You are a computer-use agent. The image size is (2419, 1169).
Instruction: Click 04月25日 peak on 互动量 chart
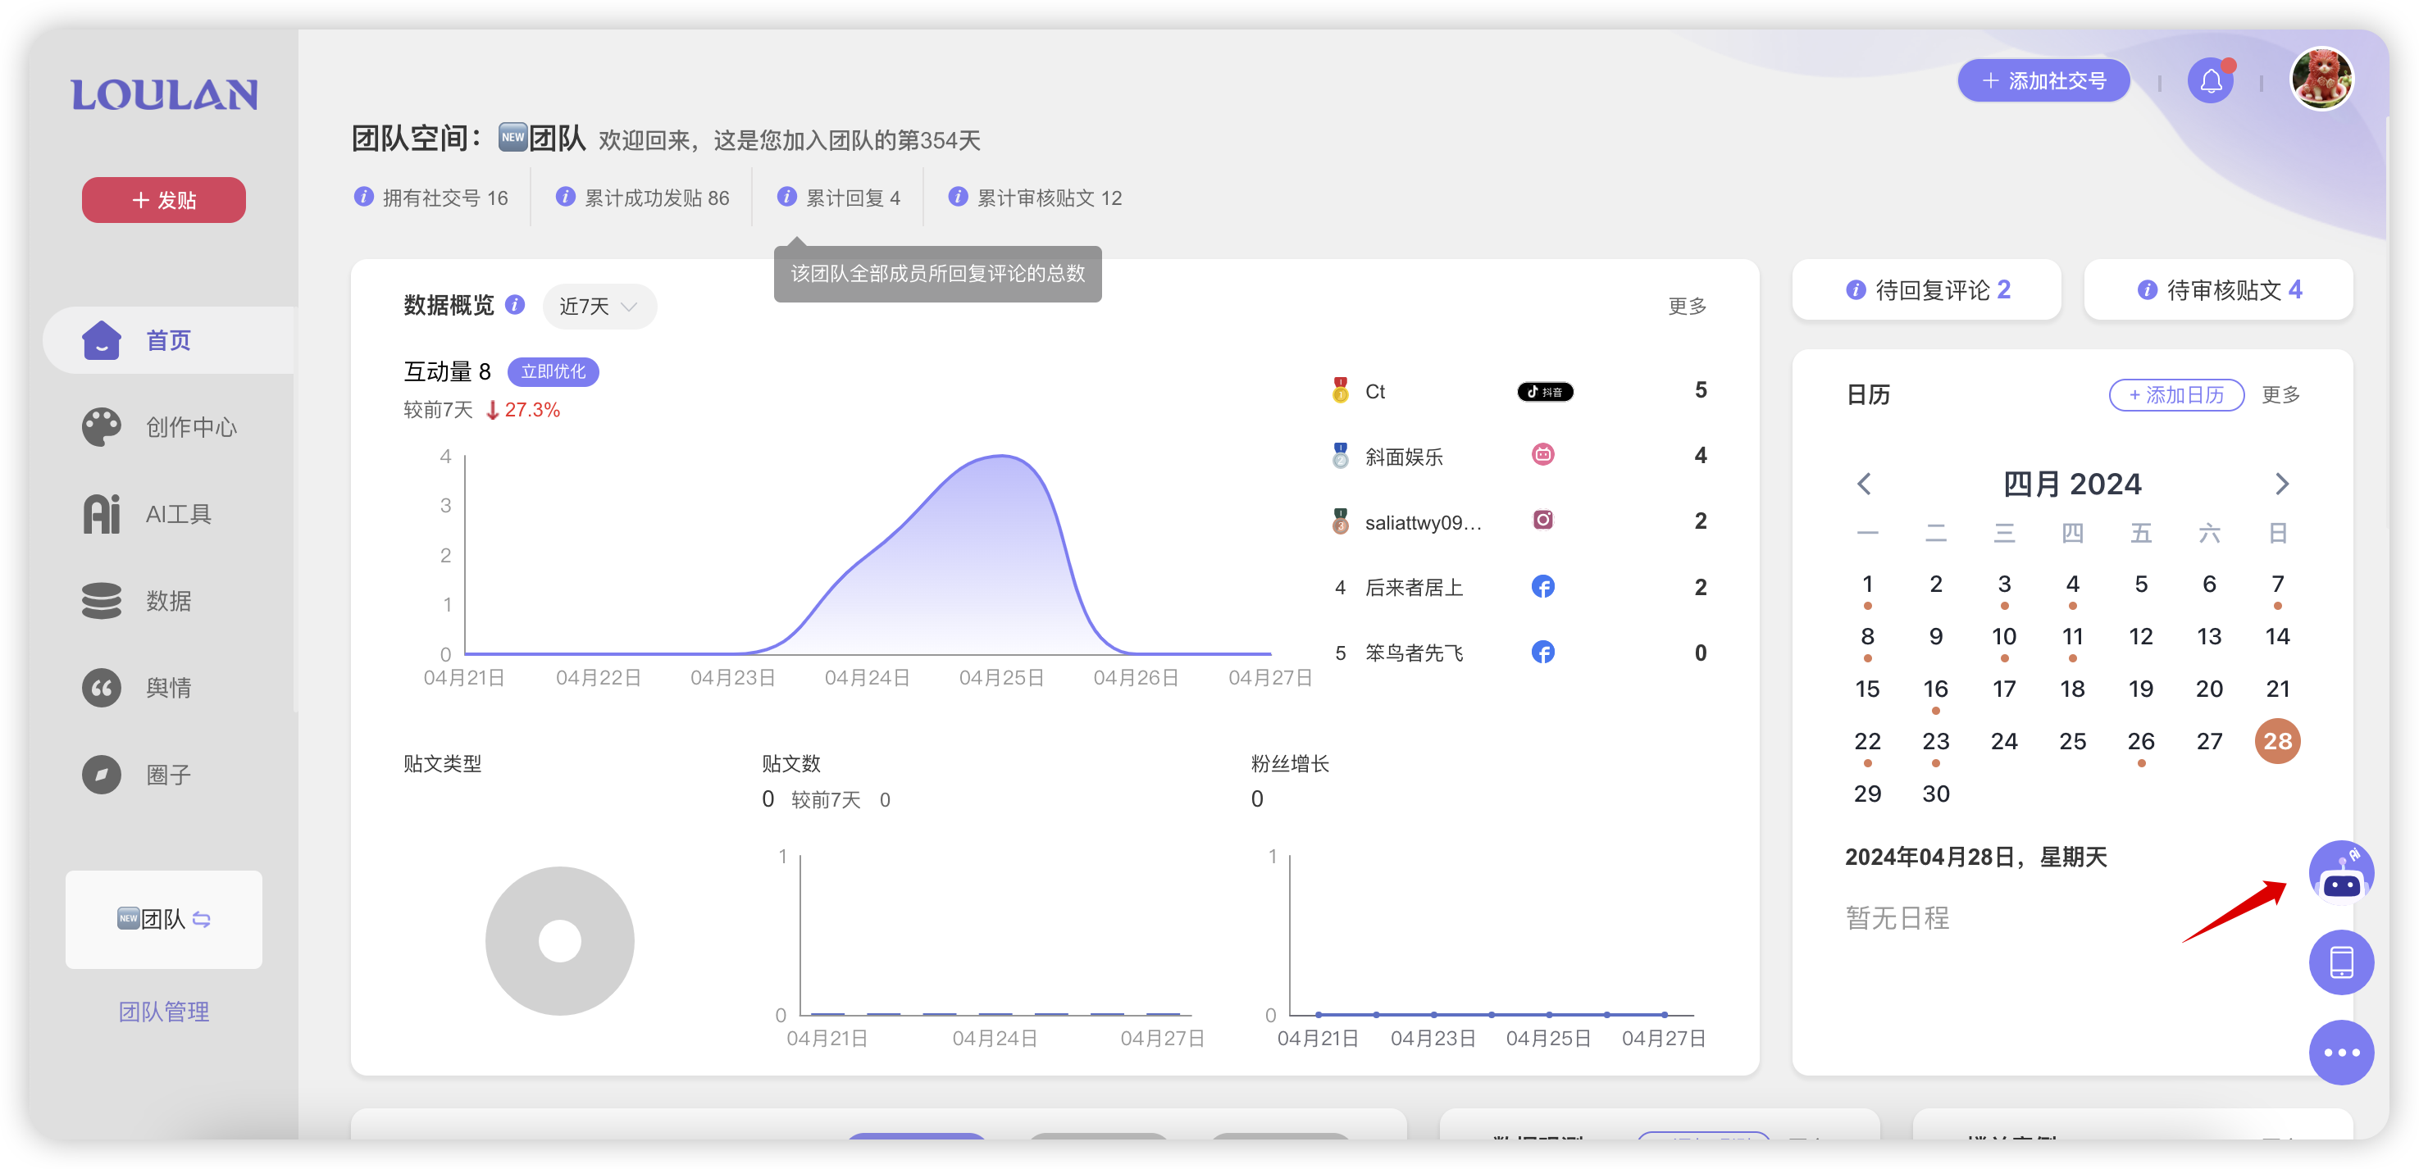click(1001, 457)
